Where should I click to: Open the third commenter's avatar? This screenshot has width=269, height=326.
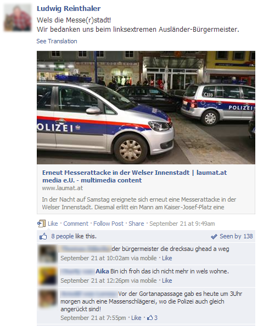(x=48, y=299)
